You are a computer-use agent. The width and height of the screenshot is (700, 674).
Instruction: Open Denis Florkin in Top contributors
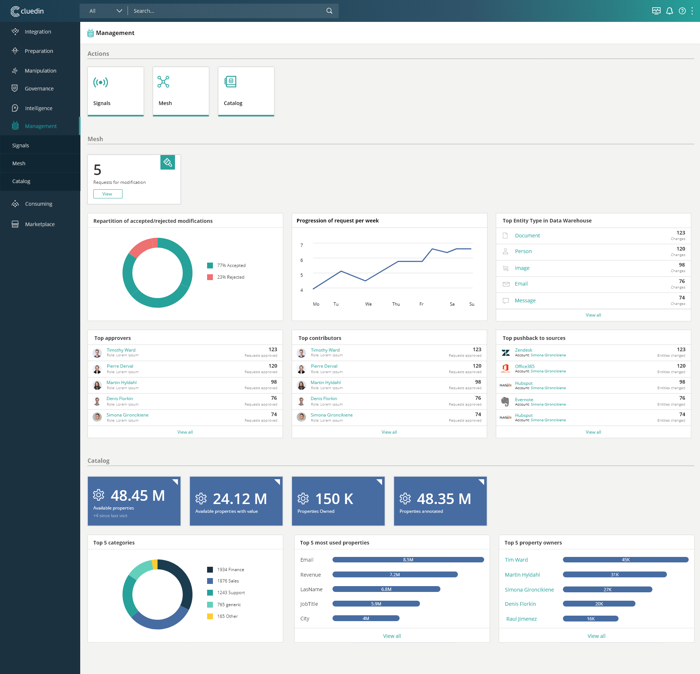(324, 398)
